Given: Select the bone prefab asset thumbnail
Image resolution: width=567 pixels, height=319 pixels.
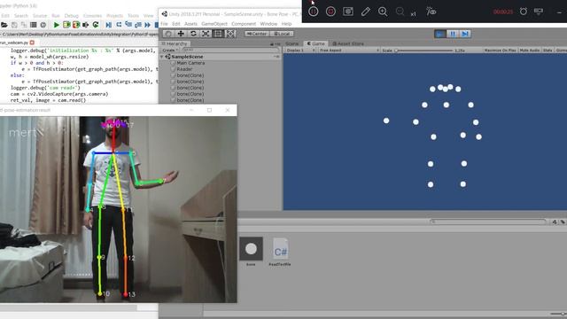Looking at the screenshot, I should click(x=251, y=249).
